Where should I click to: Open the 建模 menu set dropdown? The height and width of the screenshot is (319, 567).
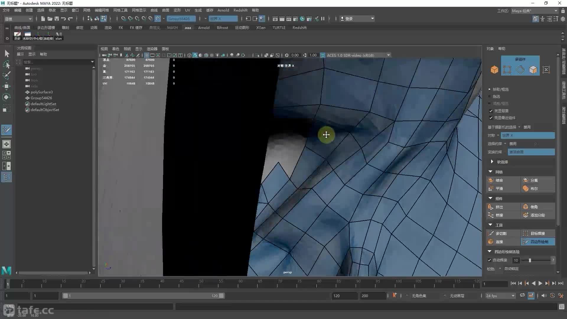18,19
